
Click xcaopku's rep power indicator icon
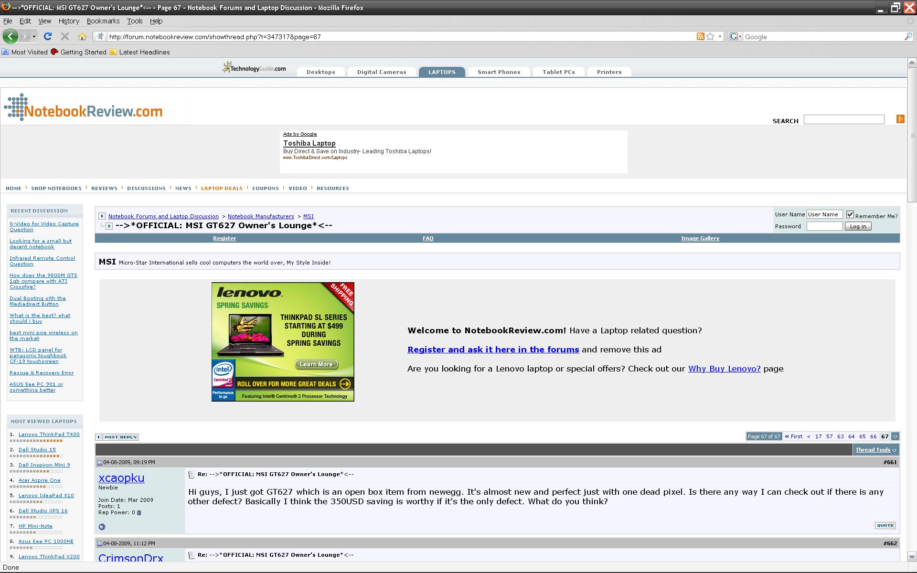[x=139, y=513]
